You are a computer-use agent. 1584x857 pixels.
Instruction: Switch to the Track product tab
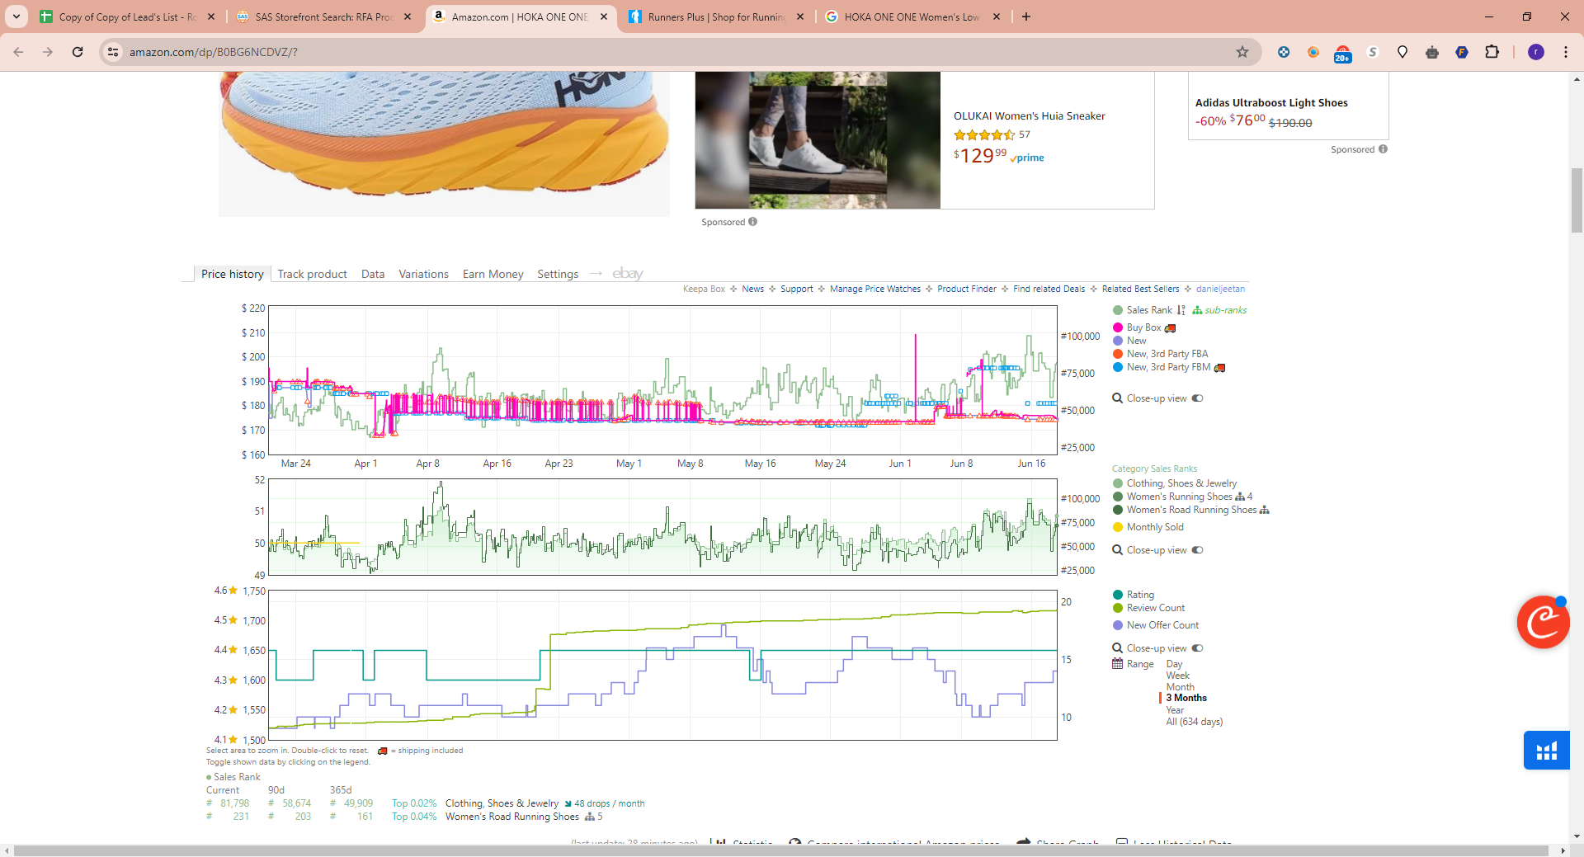313,274
